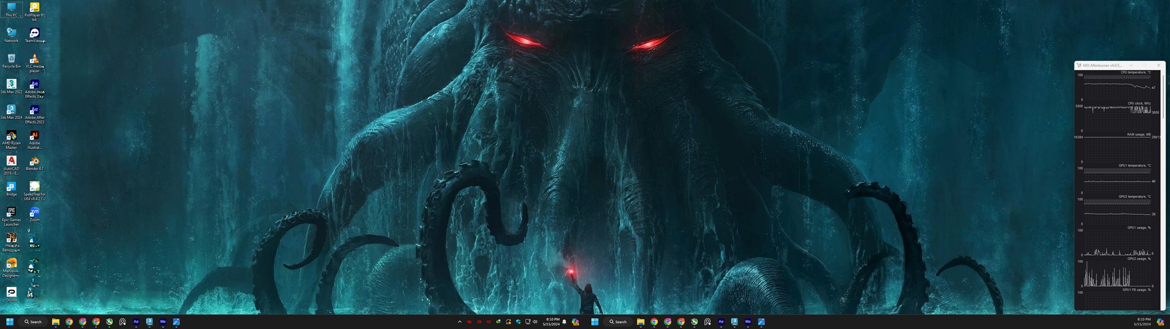
Task: Select the AMD Ryzen Master shortcut
Action: pyautogui.click(x=11, y=140)
